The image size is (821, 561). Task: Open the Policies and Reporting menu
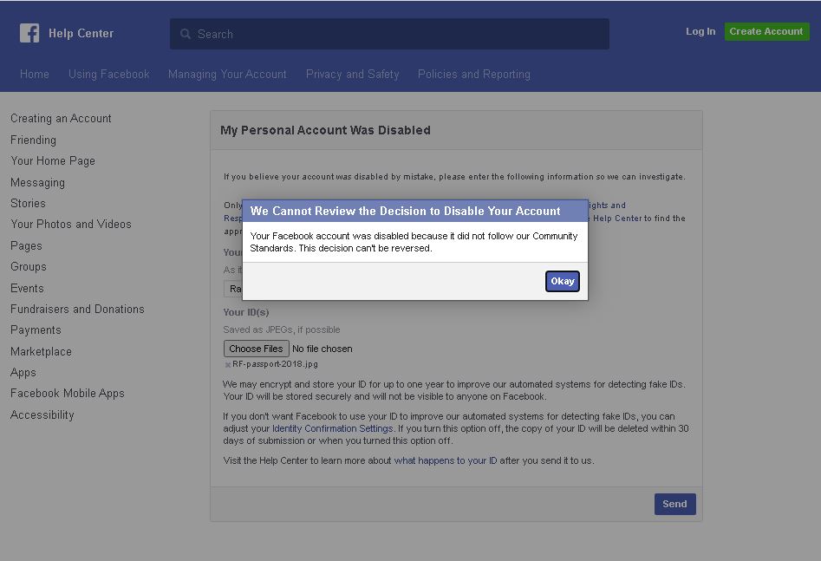click(x=474, y=75)
